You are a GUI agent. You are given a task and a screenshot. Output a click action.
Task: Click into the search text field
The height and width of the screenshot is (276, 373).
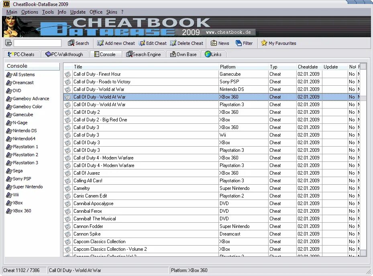click(x=38, y=43)
